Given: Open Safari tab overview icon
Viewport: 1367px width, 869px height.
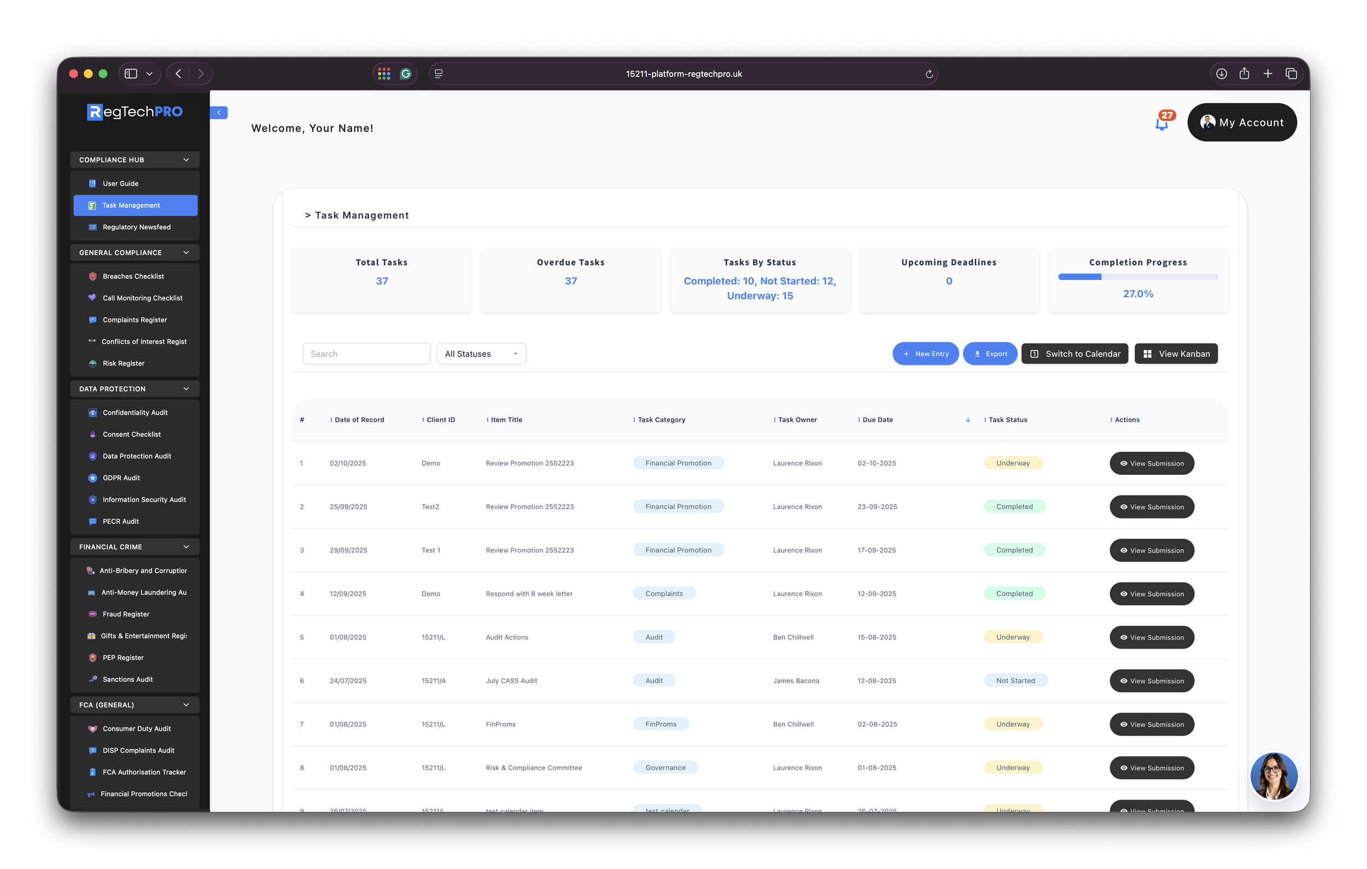Looking at the screenshot, I should pyautogui.click(x=1291, y=74).
